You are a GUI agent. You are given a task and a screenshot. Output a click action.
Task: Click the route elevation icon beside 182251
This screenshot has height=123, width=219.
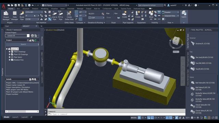click(103, 14)
